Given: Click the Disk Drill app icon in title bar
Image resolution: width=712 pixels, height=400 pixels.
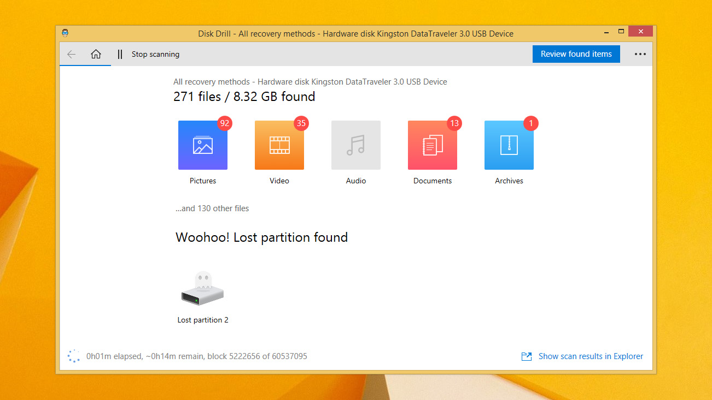Looking at the screenshot, I should [x=66, y=33].
